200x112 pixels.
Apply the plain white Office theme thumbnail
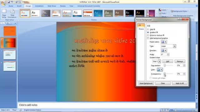point(35,13)
